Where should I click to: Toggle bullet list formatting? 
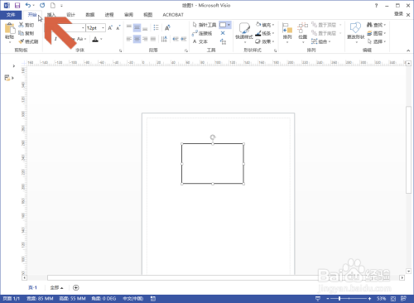[156, 27]
